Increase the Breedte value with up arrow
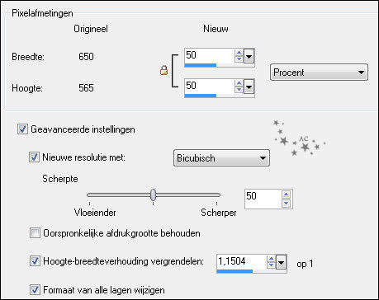379x300 pixels. (239, 53)
